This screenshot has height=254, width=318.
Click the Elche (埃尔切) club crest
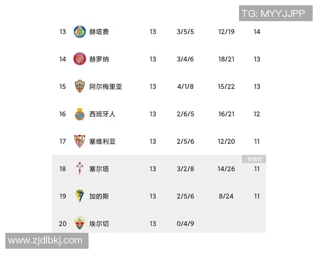tap(79, 223)
